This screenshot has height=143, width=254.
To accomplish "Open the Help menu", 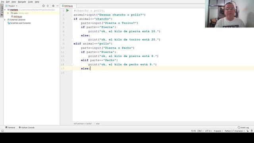I will pos(37,2).
